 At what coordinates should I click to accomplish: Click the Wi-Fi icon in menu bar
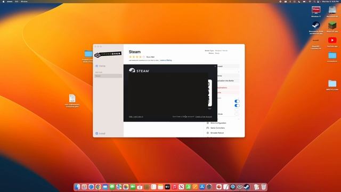310,2
